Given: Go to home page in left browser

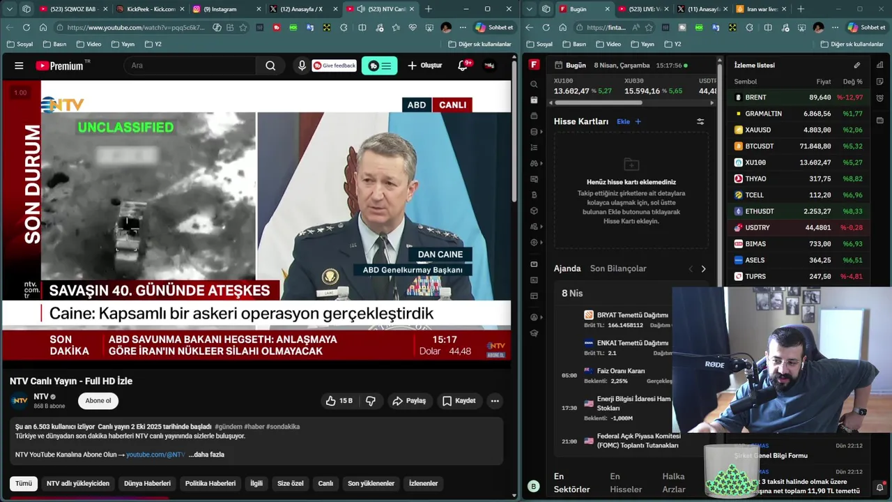Looking at the screenshot, I should (x=43, y=27).
